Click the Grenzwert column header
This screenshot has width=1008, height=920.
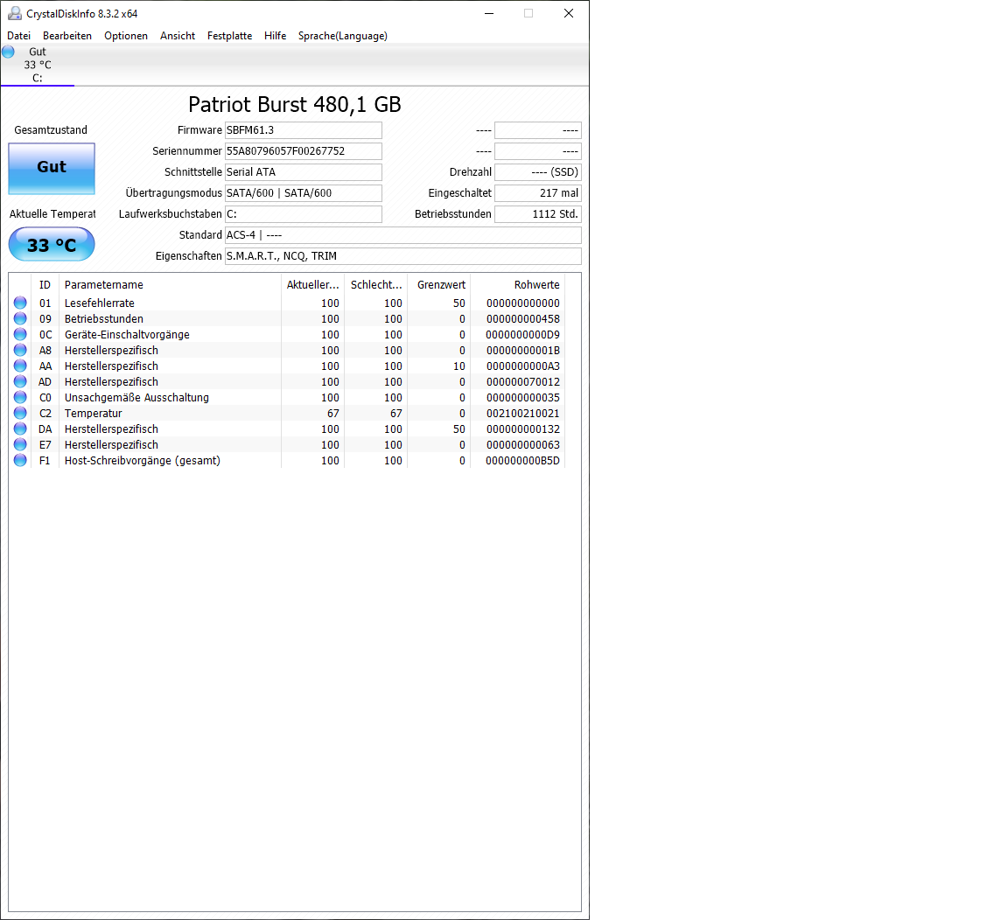pos(439,284)
